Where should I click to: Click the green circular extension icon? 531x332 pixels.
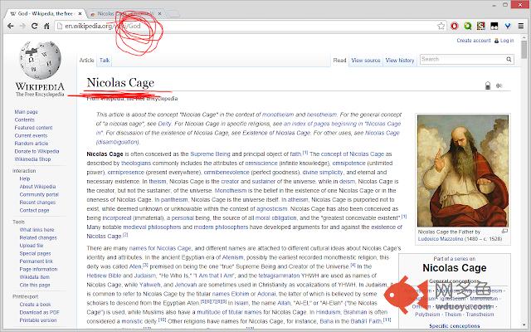(x=468, y=26)
